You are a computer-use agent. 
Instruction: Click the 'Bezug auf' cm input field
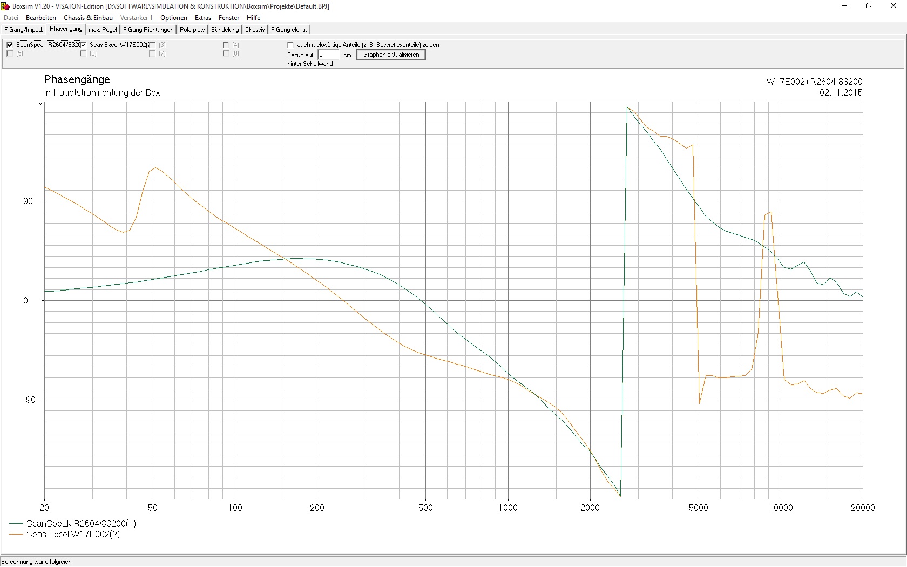(328, 55)
